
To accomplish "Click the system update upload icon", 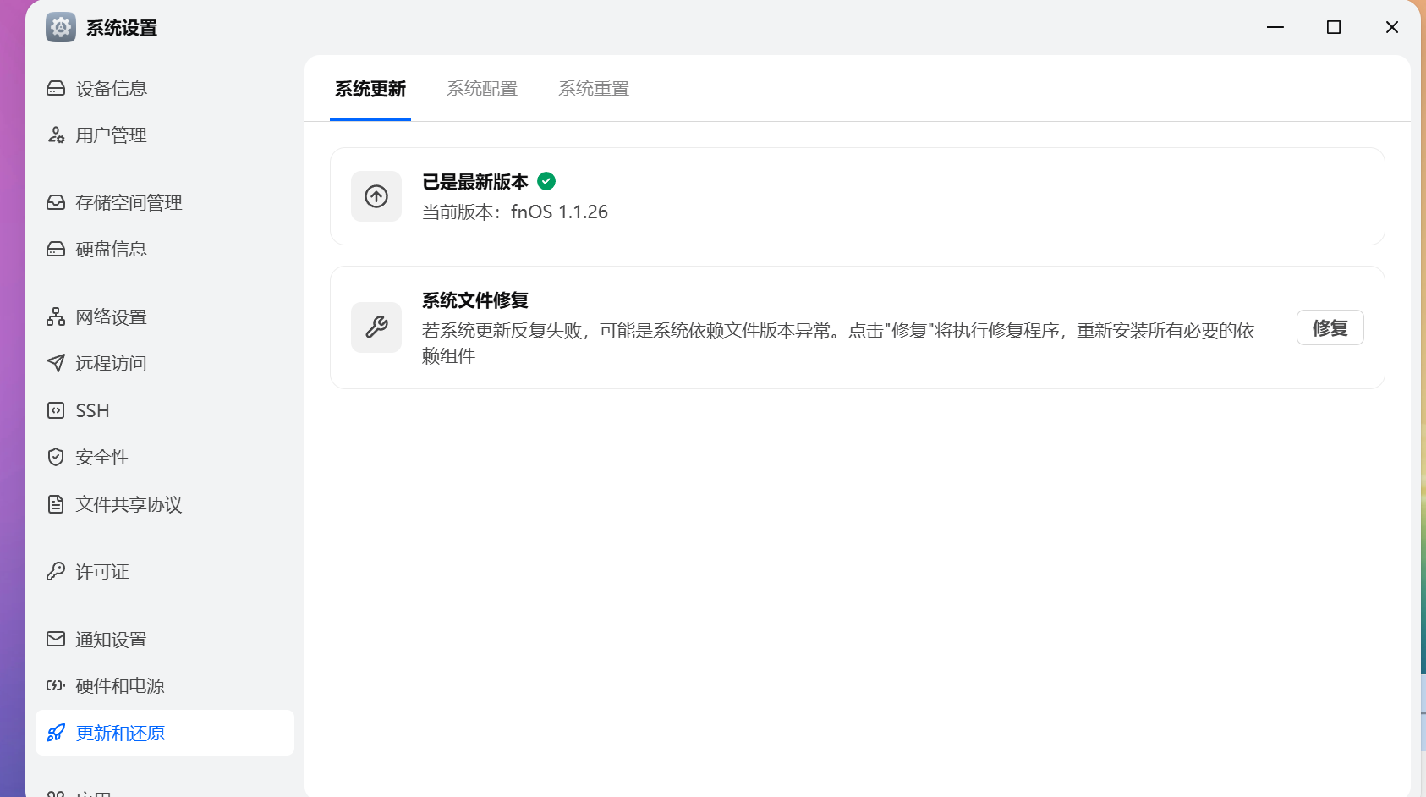I will click(376, 195).
